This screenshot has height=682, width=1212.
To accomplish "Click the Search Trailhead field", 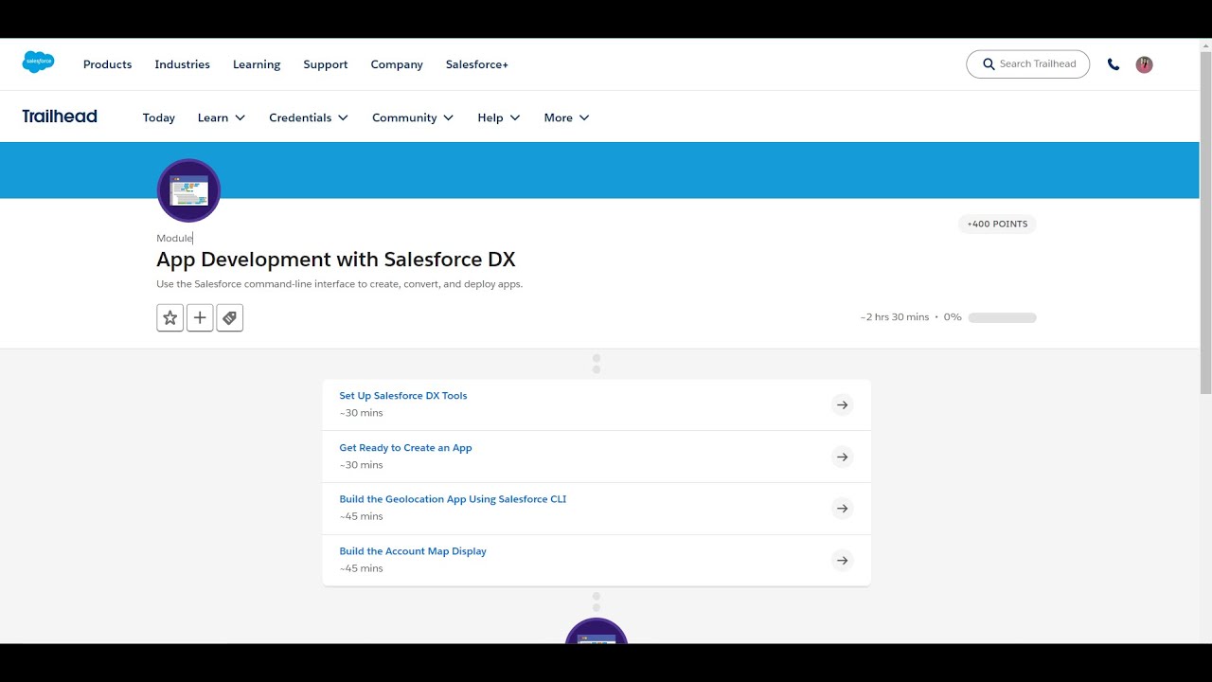I will 1027,64.
